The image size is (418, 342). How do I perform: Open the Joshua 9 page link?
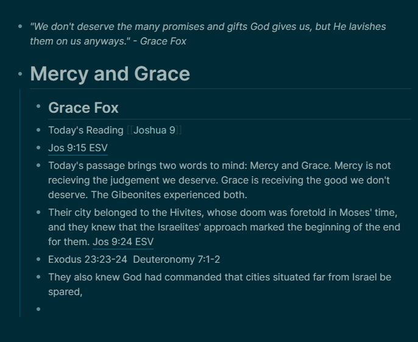tap(154, 130)
